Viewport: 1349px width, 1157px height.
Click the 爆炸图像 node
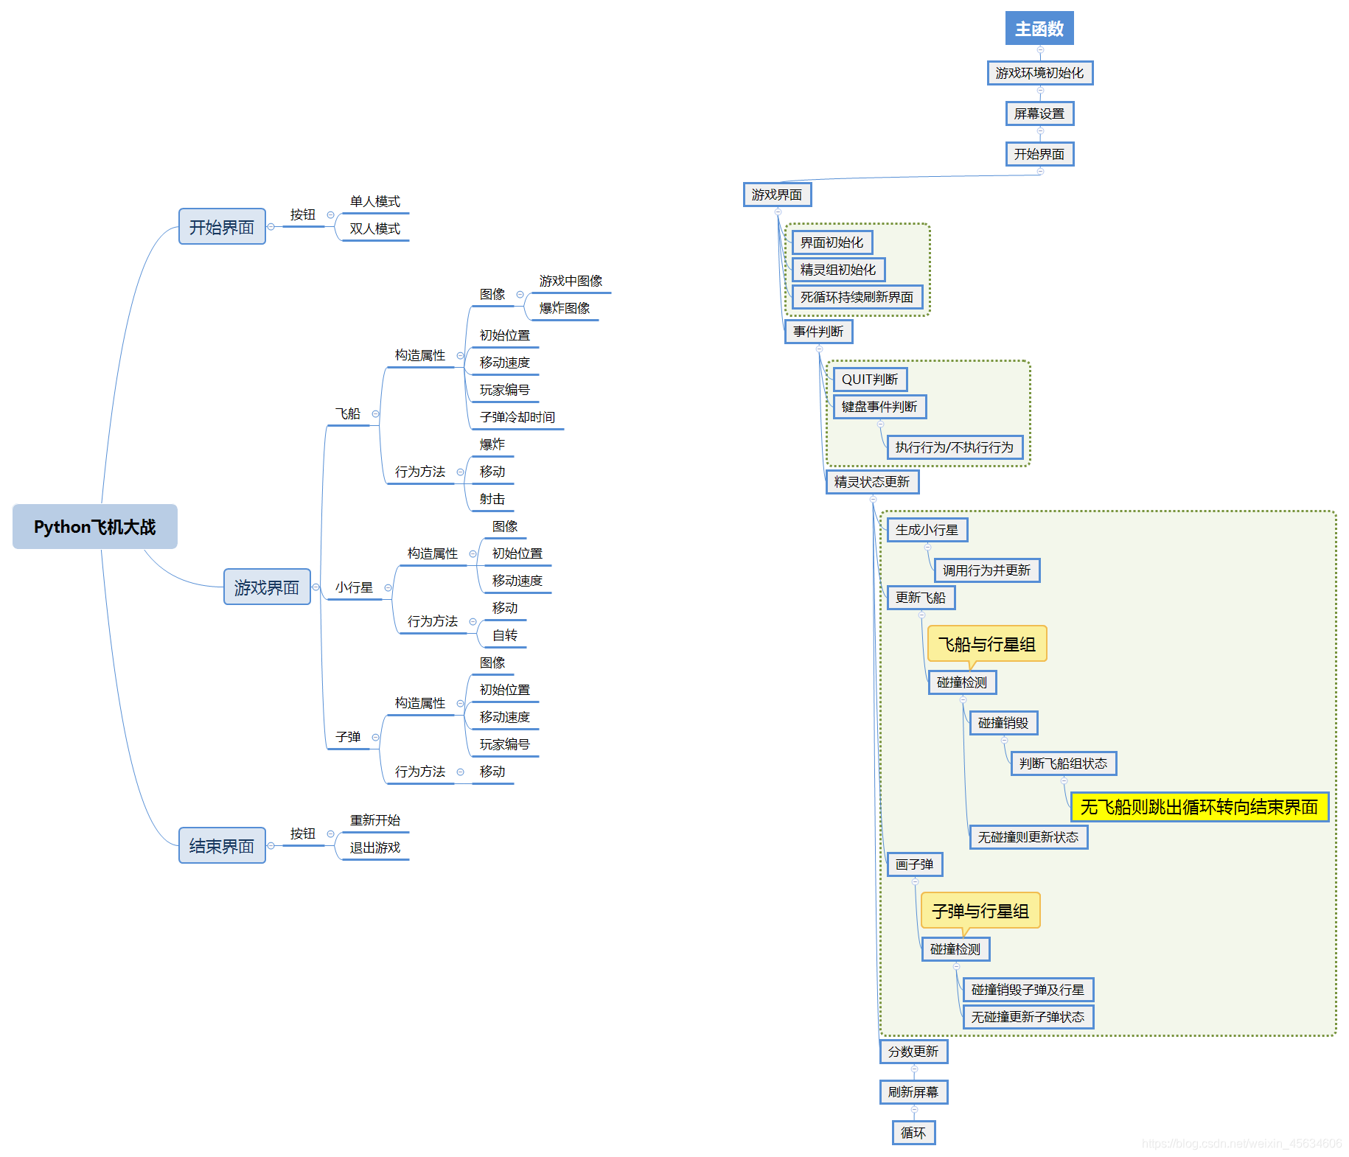pos(565,308)
